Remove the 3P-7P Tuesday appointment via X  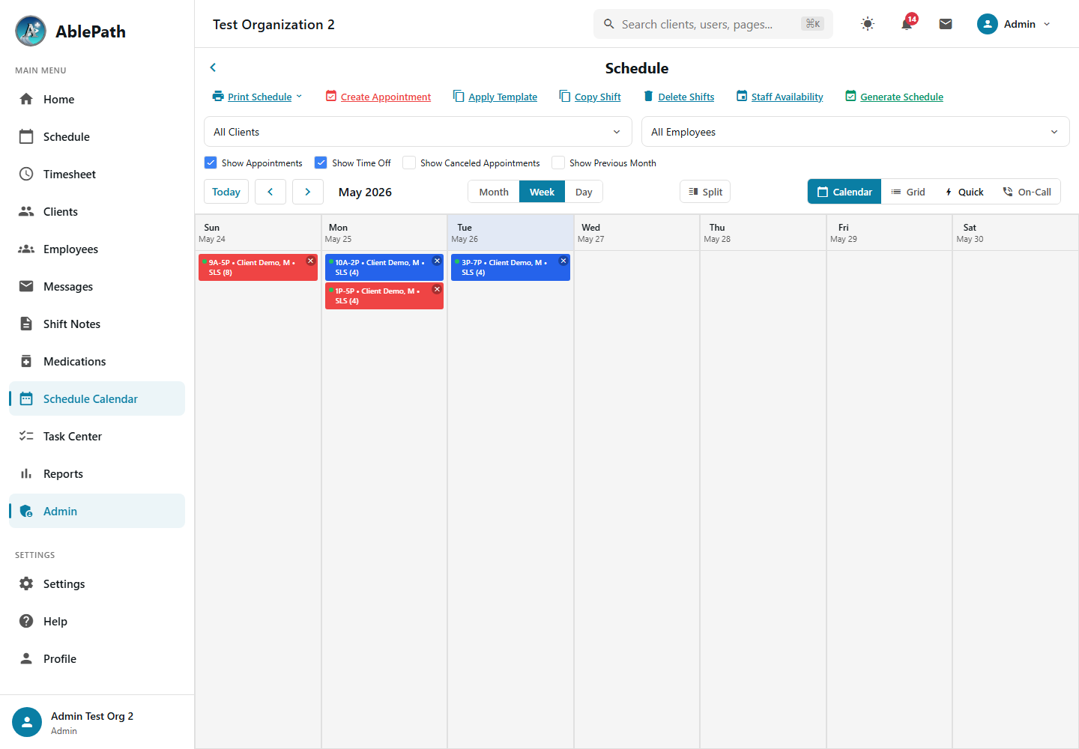pos(563,261)
